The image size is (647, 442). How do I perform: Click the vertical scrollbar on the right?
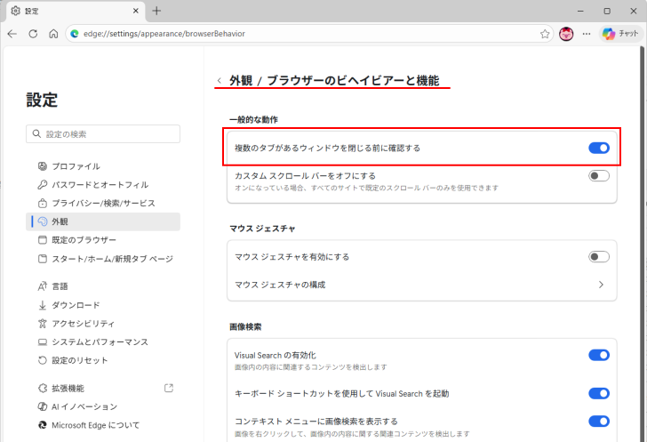coord(643,244)
